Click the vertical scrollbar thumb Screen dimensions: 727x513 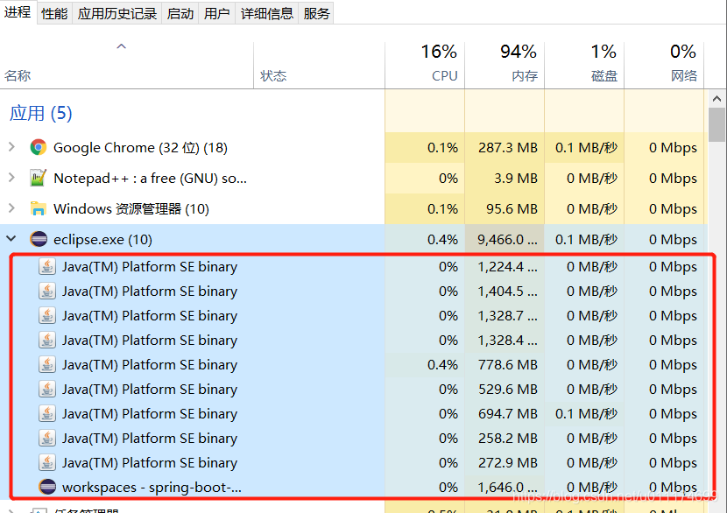tap(716, 125)
